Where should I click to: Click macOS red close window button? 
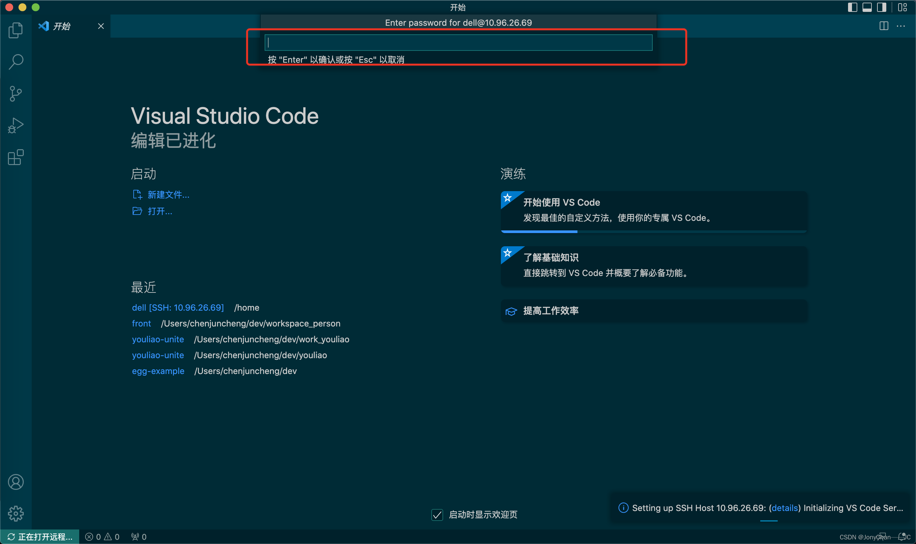(9, 7)
